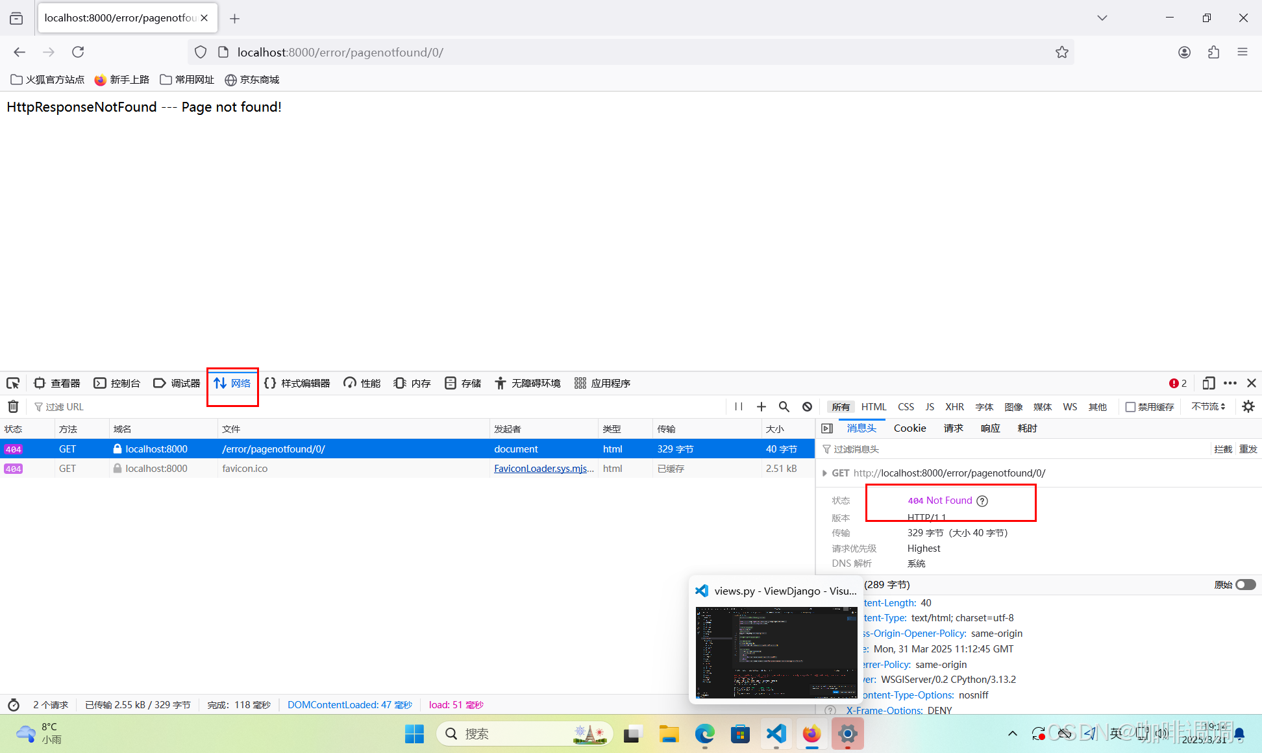Toggle responsive design mode icon
1262x753 pixels.
[x=1208, y=383]
